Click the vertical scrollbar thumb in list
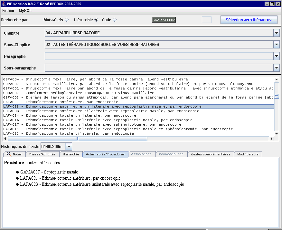This screenshot has height=230, width=282. (277, 96)
